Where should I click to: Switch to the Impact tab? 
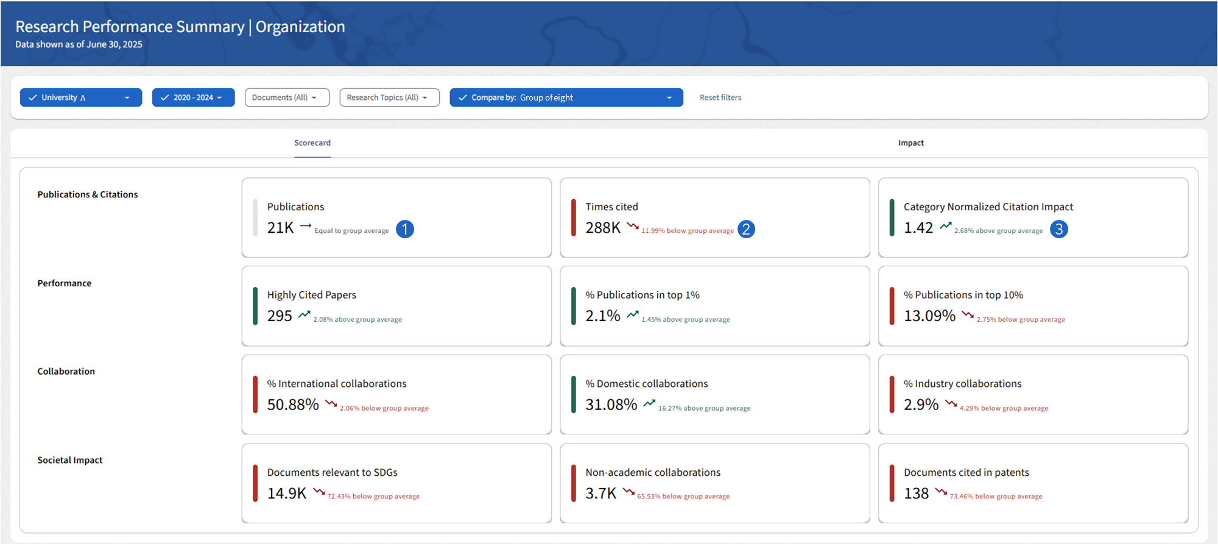coord(910,143)
